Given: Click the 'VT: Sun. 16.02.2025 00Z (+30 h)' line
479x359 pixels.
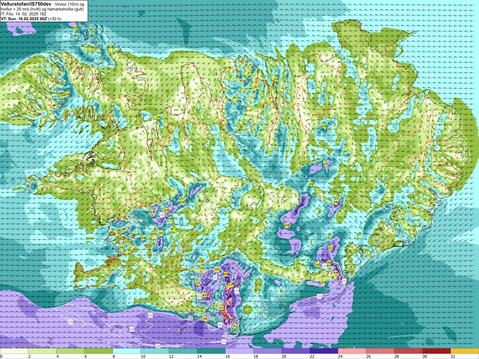Looking at the screenshot, I should coord(31,19).
